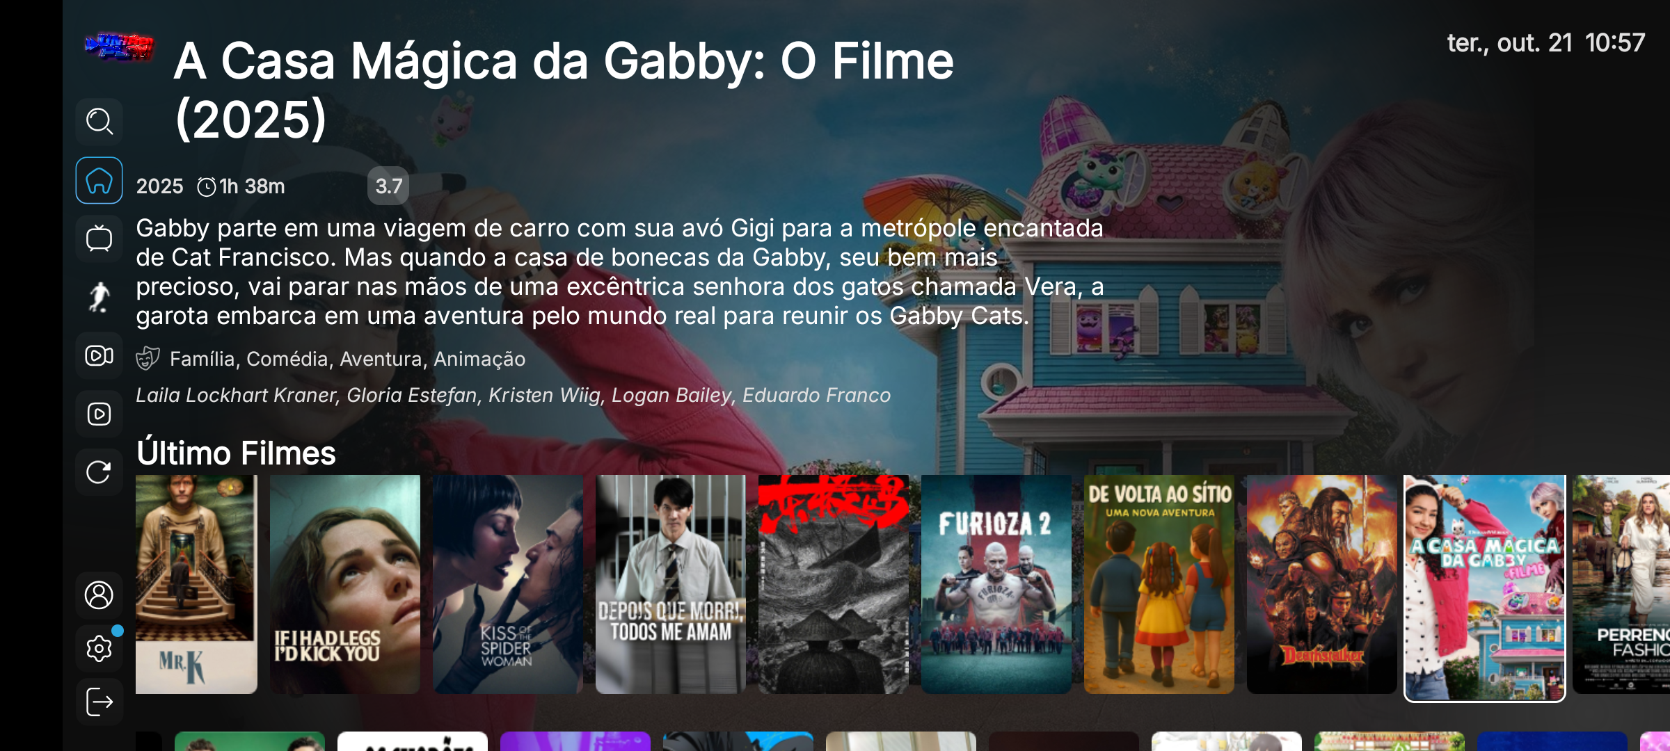
Task: Open De Volta ao Sítio poster
Action: point(1159,584)
